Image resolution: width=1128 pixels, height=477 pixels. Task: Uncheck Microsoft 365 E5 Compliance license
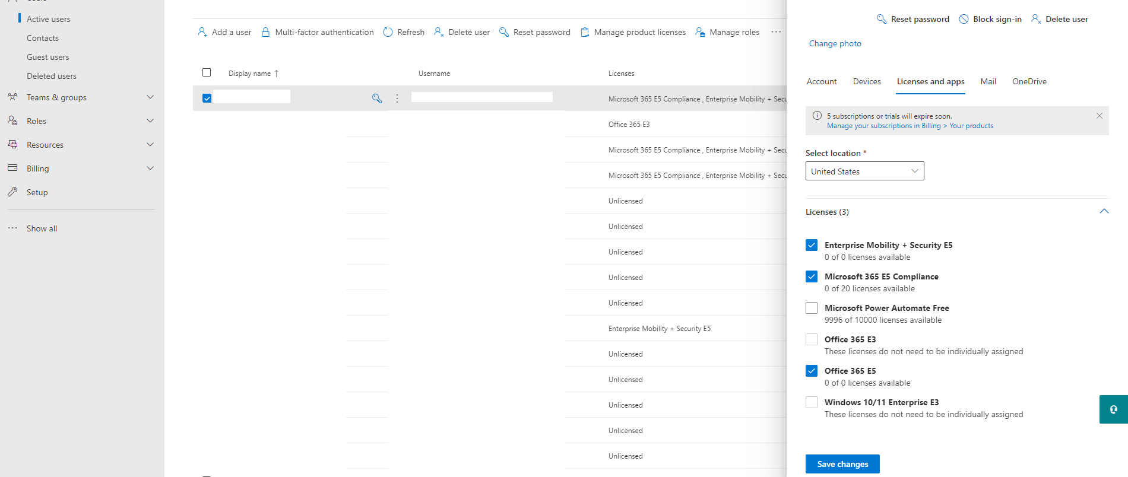[x=812, y=276]
